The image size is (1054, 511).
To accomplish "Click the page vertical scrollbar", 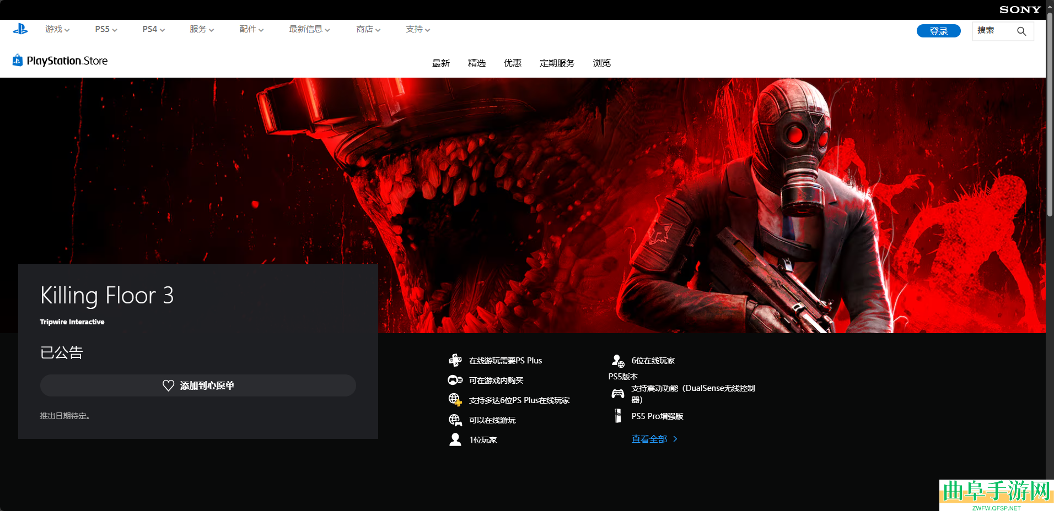I will (x=1050, y=115).
